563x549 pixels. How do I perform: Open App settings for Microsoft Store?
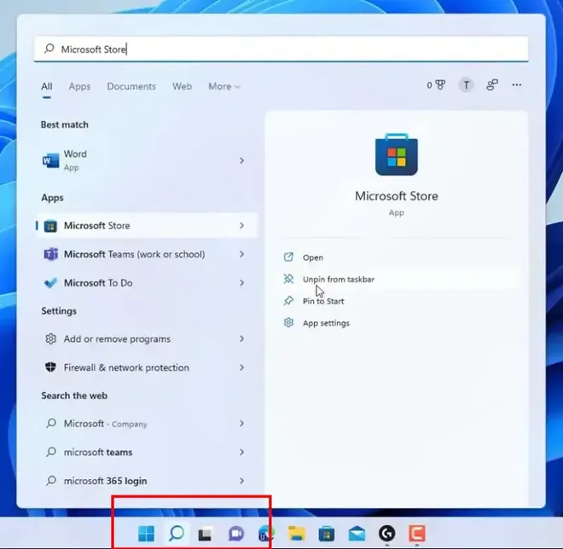pyautogui.click(x=326, y=323)
